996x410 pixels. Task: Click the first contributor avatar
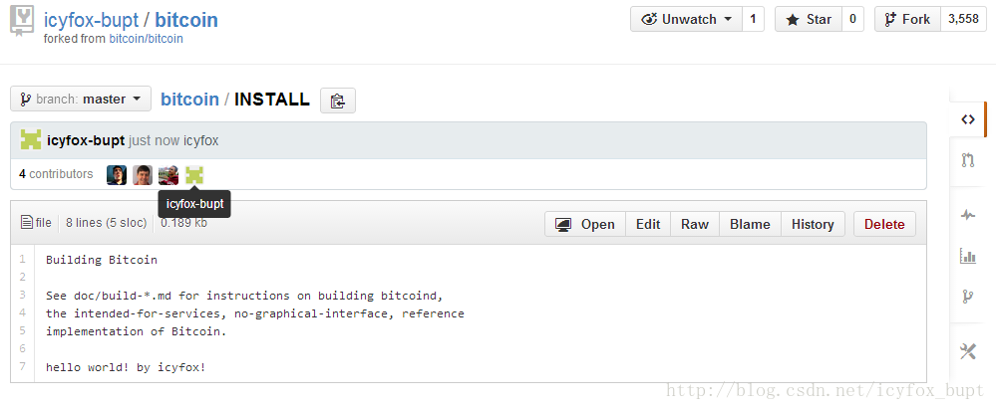pos(117,175)
